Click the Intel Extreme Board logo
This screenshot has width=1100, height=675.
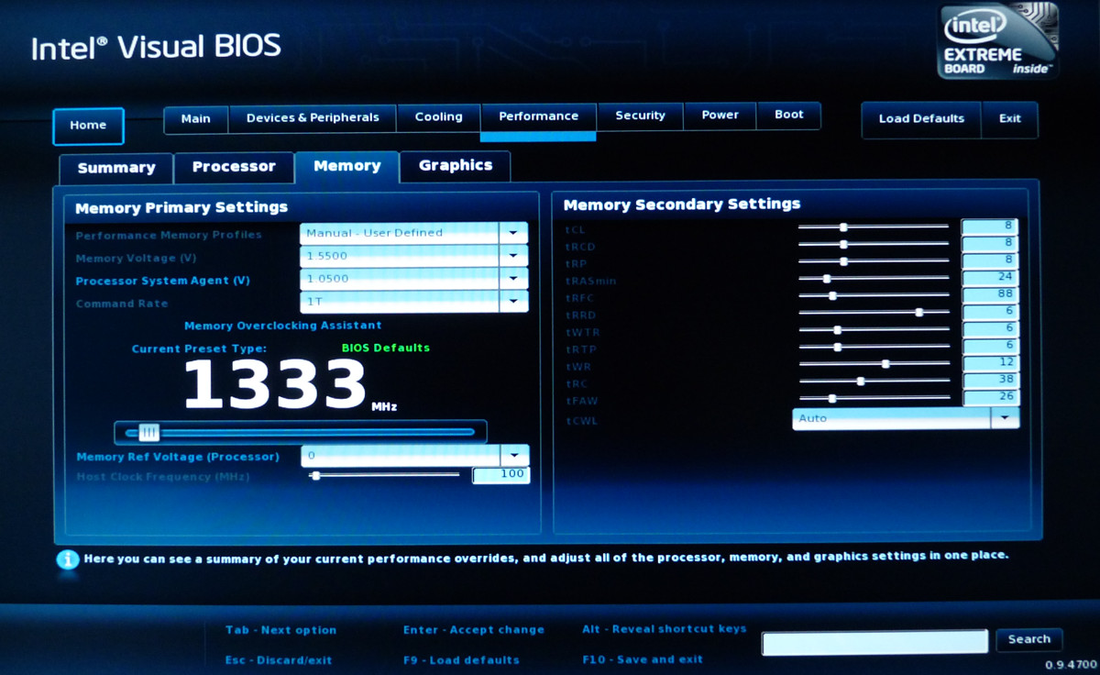click(x=999, y=42)
